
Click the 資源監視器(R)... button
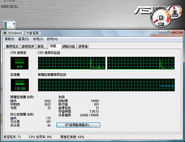[78, 125]
